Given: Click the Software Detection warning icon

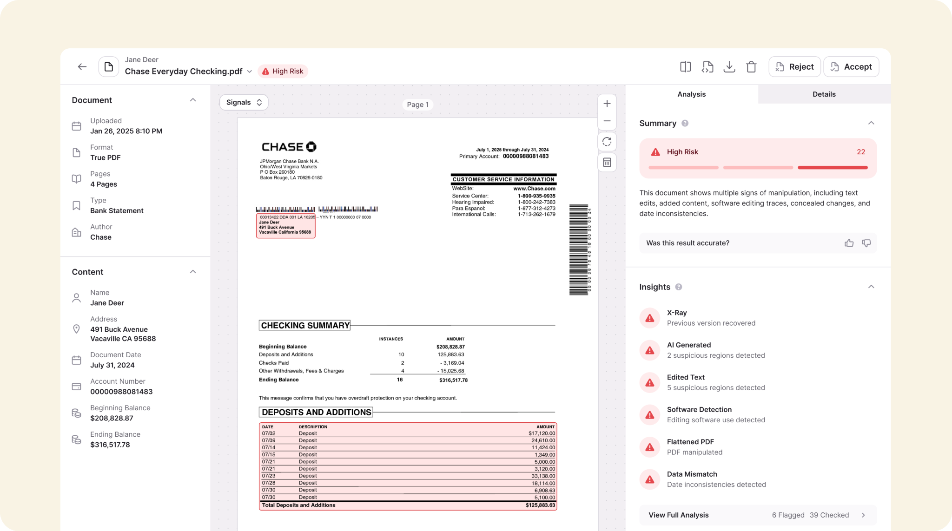Looking at the screenshot, I should point(650,415).
